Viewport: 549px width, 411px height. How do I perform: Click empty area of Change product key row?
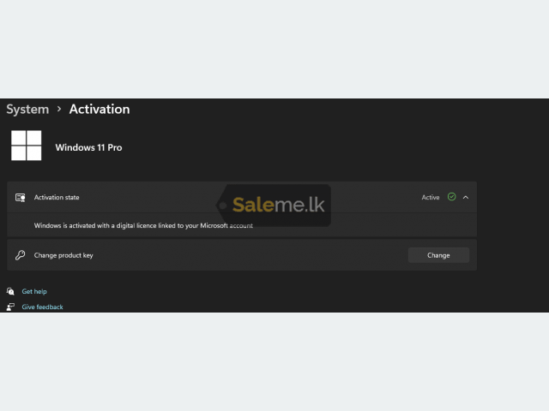point(250,255)
